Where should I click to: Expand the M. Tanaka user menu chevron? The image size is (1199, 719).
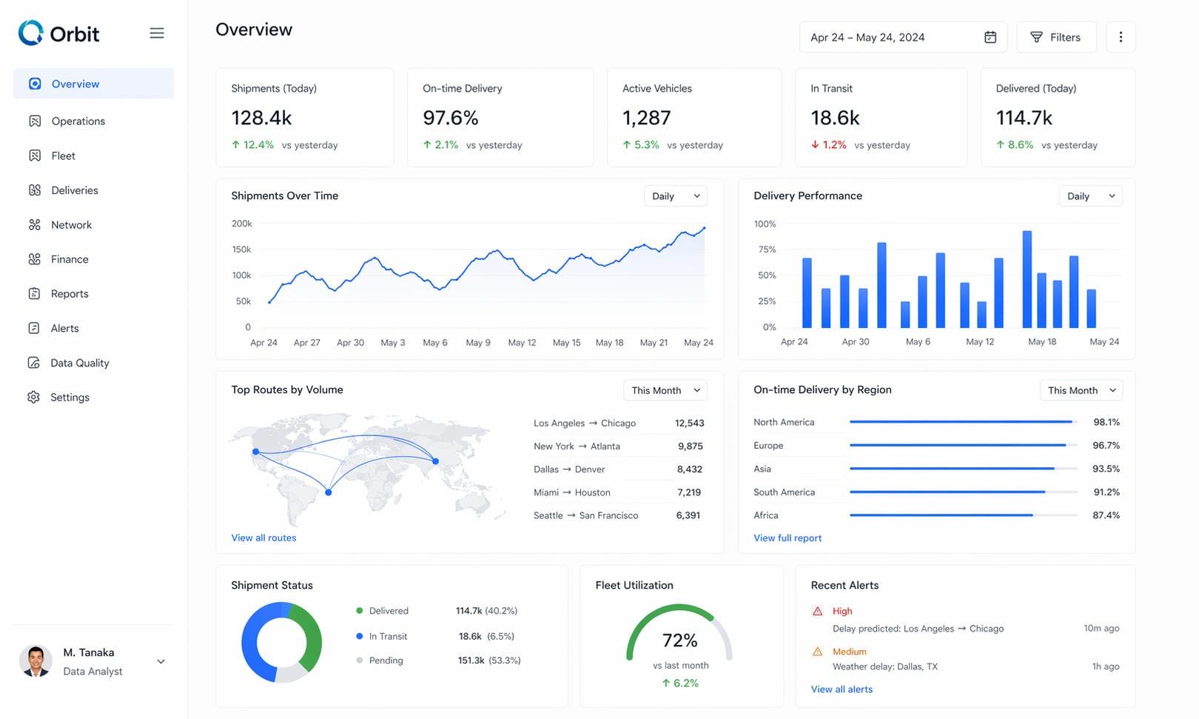coord(161,661)
